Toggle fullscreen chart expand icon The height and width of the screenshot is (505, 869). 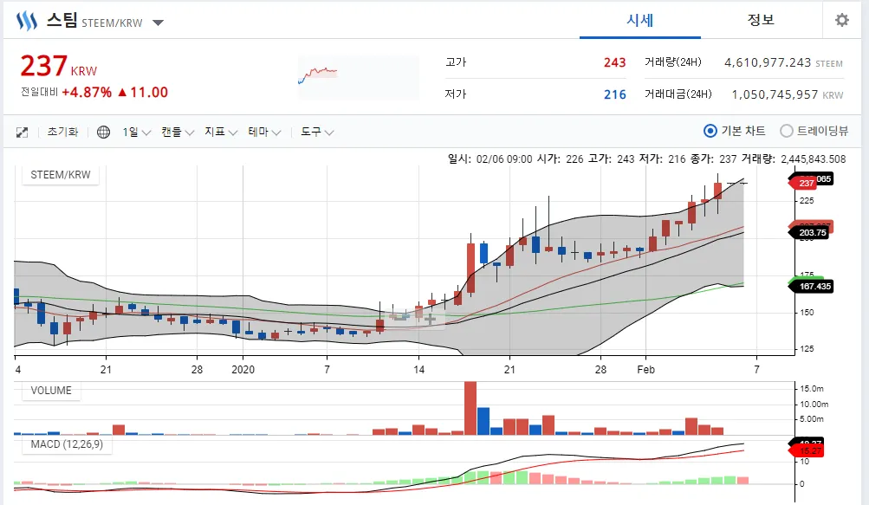point(22,132)
